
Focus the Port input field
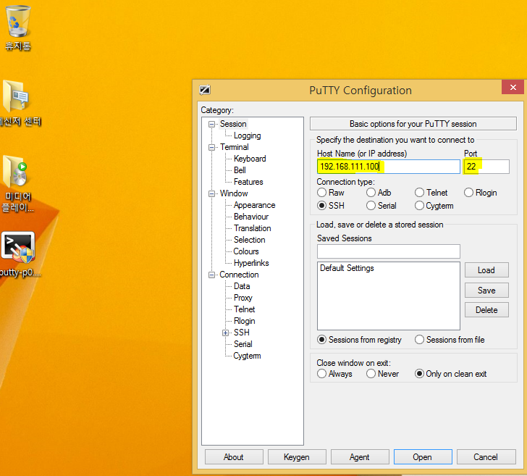coord(486,167)
